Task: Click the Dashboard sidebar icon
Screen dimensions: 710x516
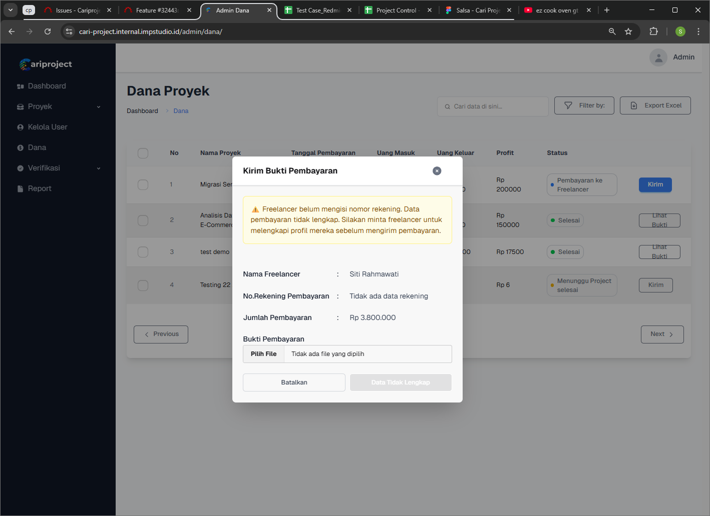Action: 21,86
